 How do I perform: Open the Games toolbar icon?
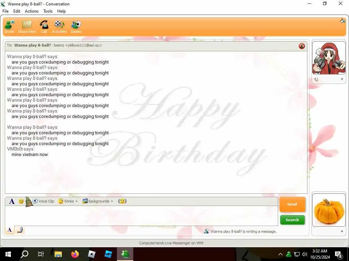coord(76,27)
